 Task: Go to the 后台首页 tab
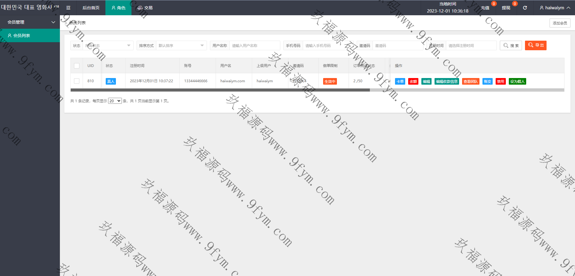[91, 8]
